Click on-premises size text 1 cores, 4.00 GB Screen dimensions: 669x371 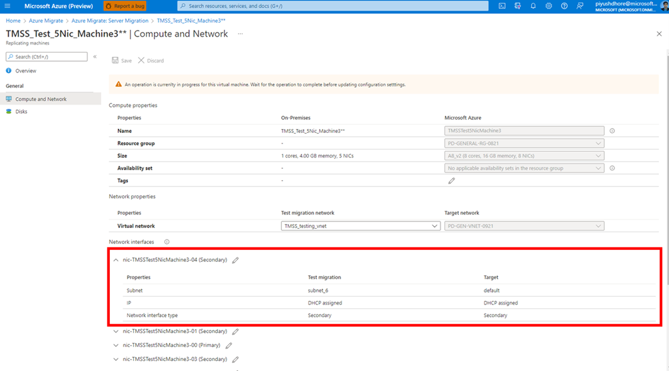click(317, 156)
